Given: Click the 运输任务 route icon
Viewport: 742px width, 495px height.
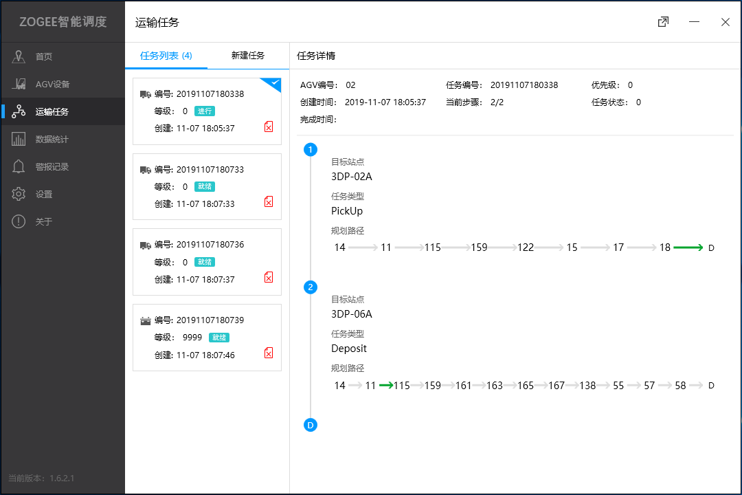Looking at the screenshot, I should [x=19, y=111].
